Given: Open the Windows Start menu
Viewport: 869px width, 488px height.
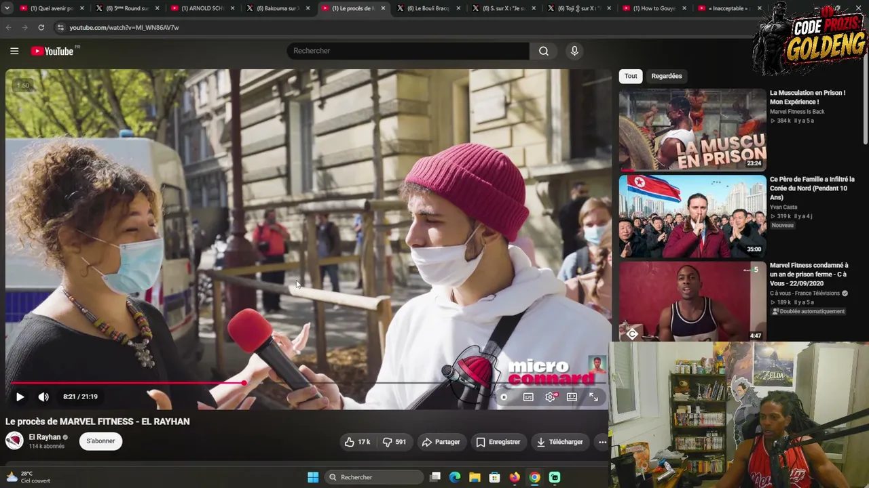Looking at the screenshot, I should (313, 477).
